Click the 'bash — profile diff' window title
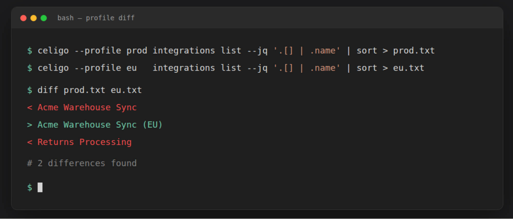The image size is (513, 219). [96, 18]
